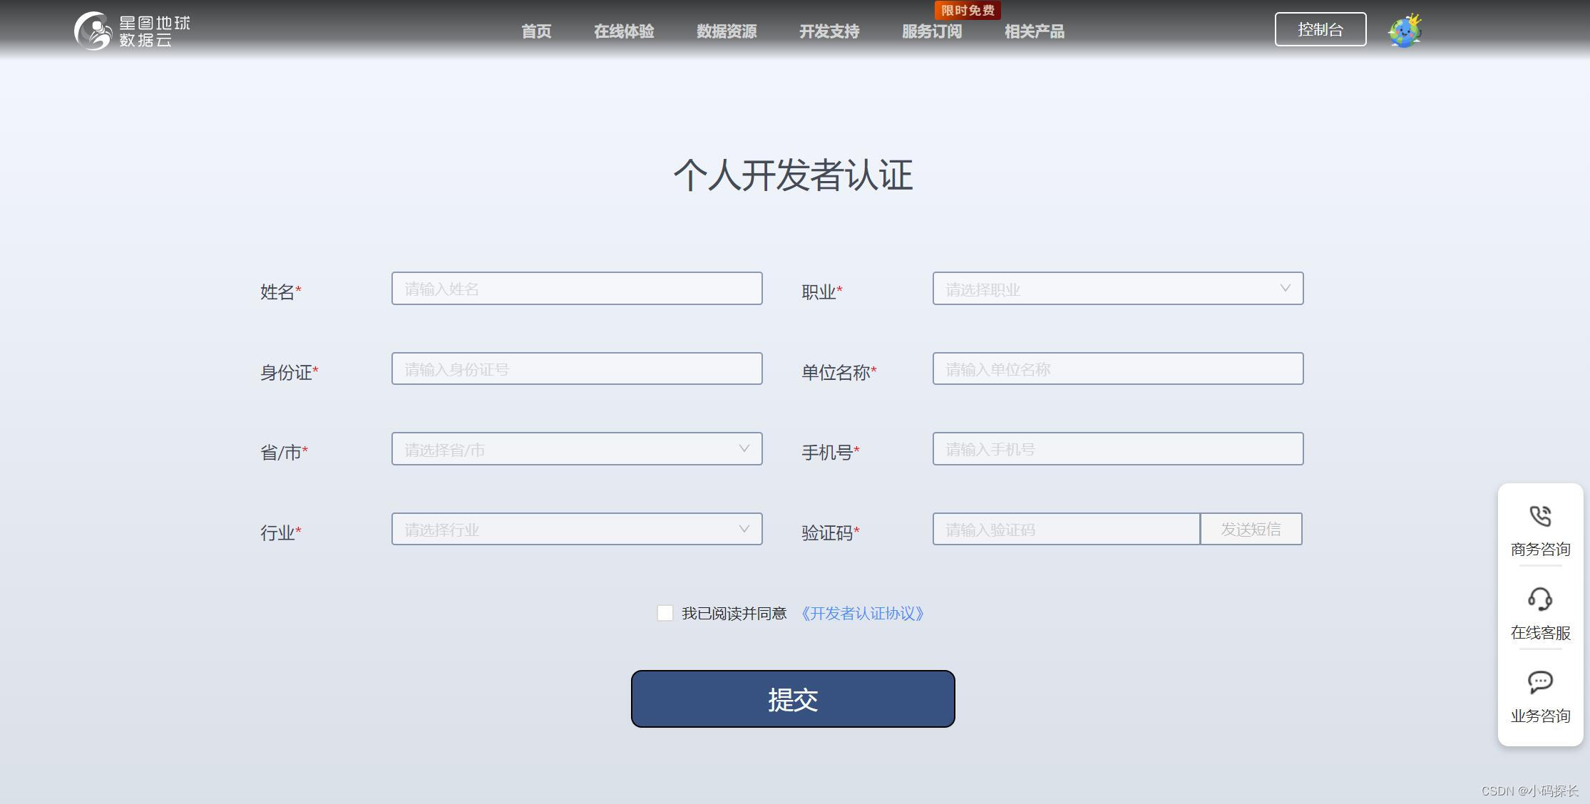This screenshot has height=804, width=1590.
Task: Open the 省/市 selection dropdown
Action: pyautogui.click(x=576, y=449)
